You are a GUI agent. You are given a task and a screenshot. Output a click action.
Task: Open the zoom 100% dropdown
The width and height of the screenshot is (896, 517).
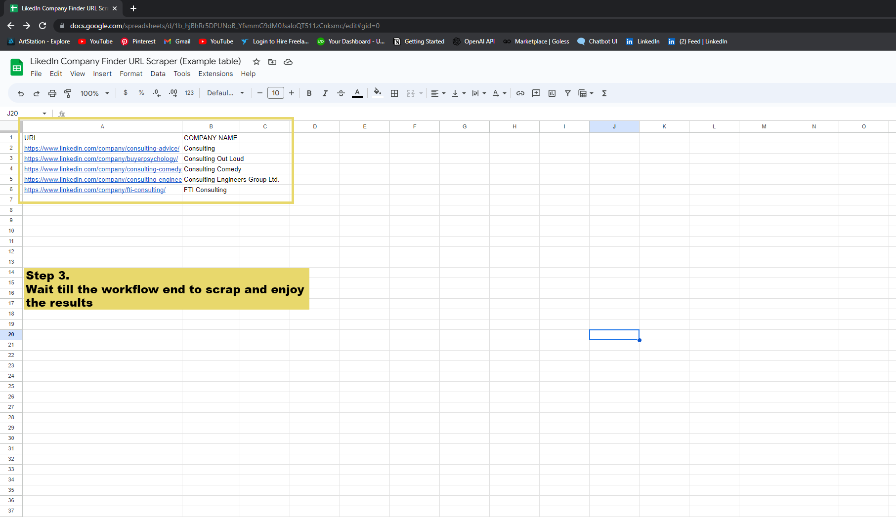pos(94,93)
